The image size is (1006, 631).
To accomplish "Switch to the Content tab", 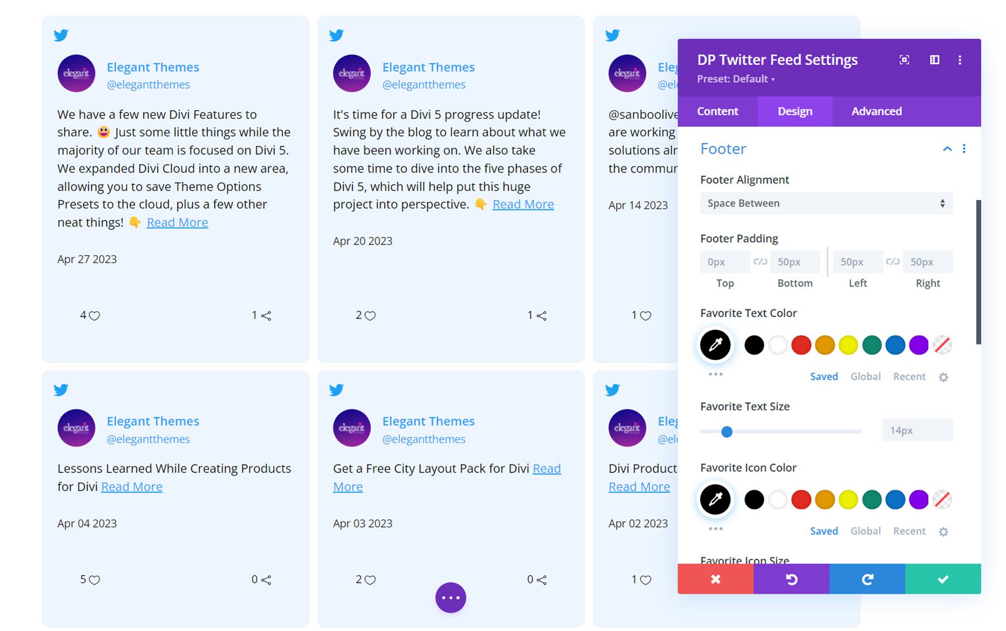I will [x=718, y=111].
